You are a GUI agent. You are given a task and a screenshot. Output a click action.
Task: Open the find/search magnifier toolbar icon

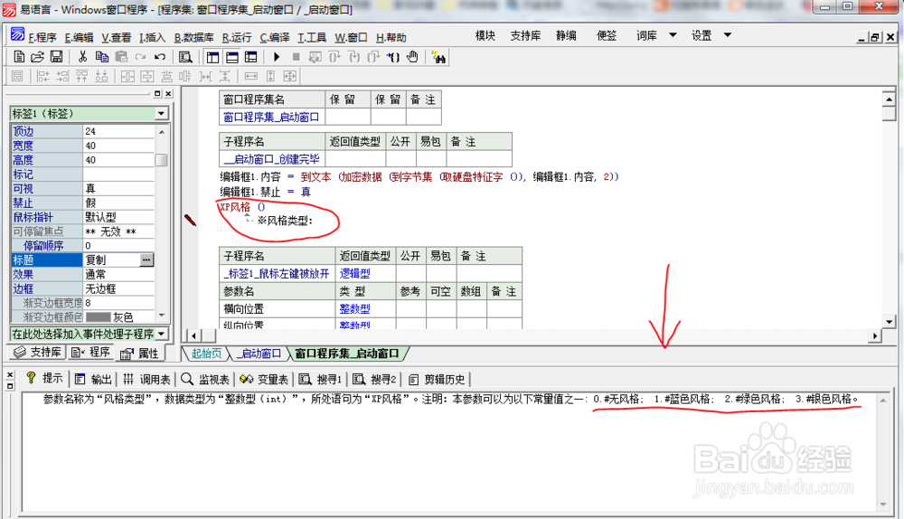(185, 57)
